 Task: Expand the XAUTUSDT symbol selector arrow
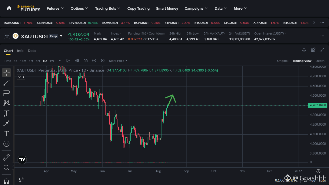(61, 36)
